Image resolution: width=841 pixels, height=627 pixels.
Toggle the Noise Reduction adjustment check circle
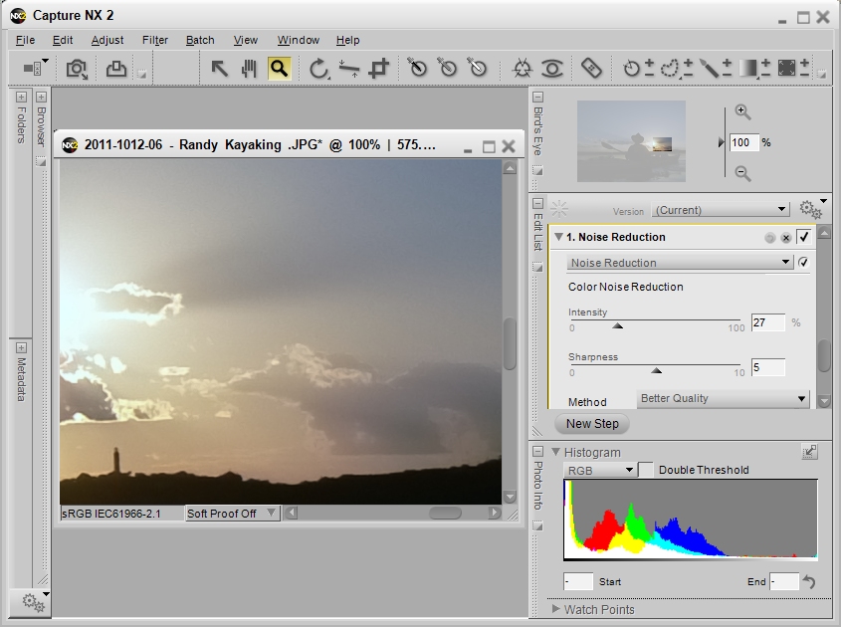[x=803, y=262]
